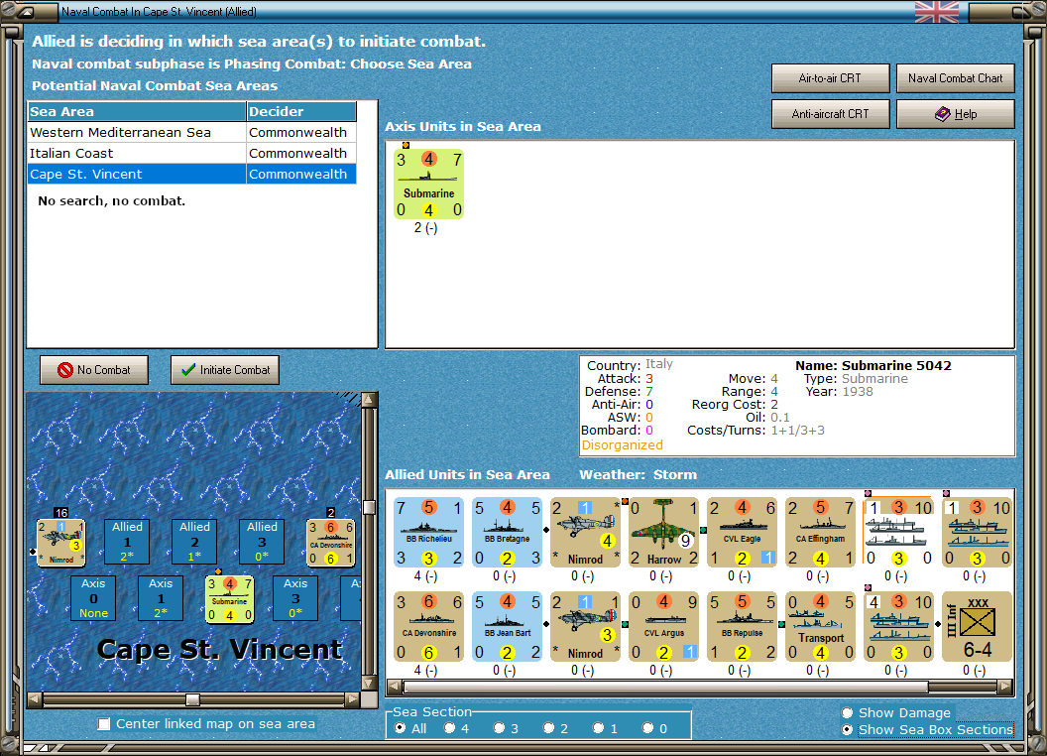1047x756 pixels.
Task: Click the Sea Area column header
Action: tap(137, 112)
